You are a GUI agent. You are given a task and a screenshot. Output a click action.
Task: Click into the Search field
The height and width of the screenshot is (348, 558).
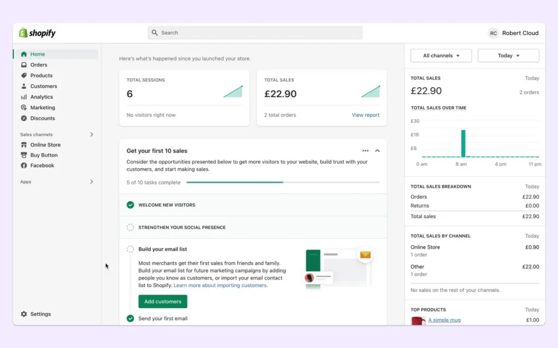pos(255,33)
